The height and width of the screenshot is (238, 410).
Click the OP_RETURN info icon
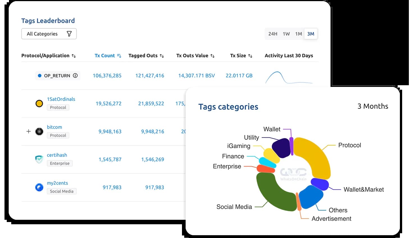point(75,75)
